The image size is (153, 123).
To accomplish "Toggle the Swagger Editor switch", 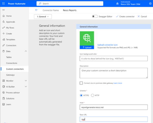I will pos(95,17).
